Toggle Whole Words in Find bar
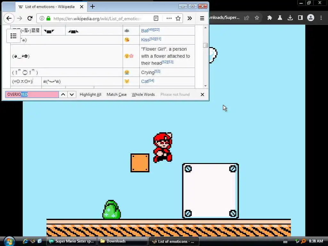 143,94
